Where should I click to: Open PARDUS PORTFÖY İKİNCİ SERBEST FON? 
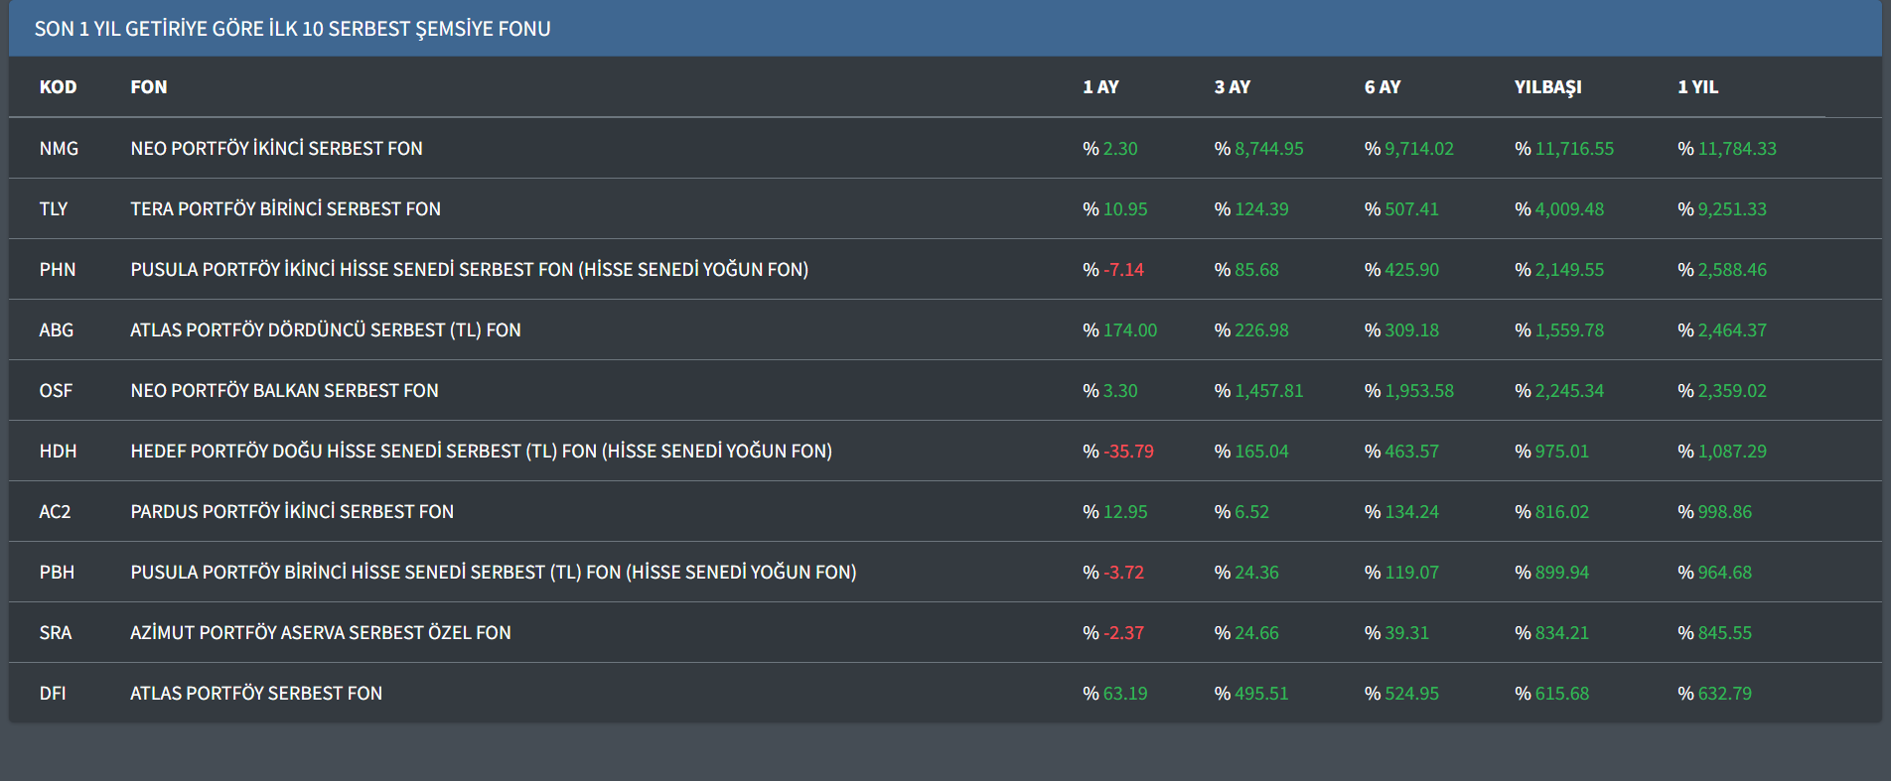(292, 512)
